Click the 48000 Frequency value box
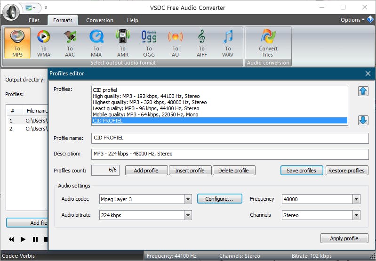376x261 pixels. [x=317, y=199]
